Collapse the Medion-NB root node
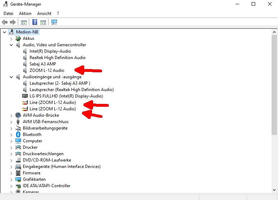278x200 pixels. tap(4, 32)
